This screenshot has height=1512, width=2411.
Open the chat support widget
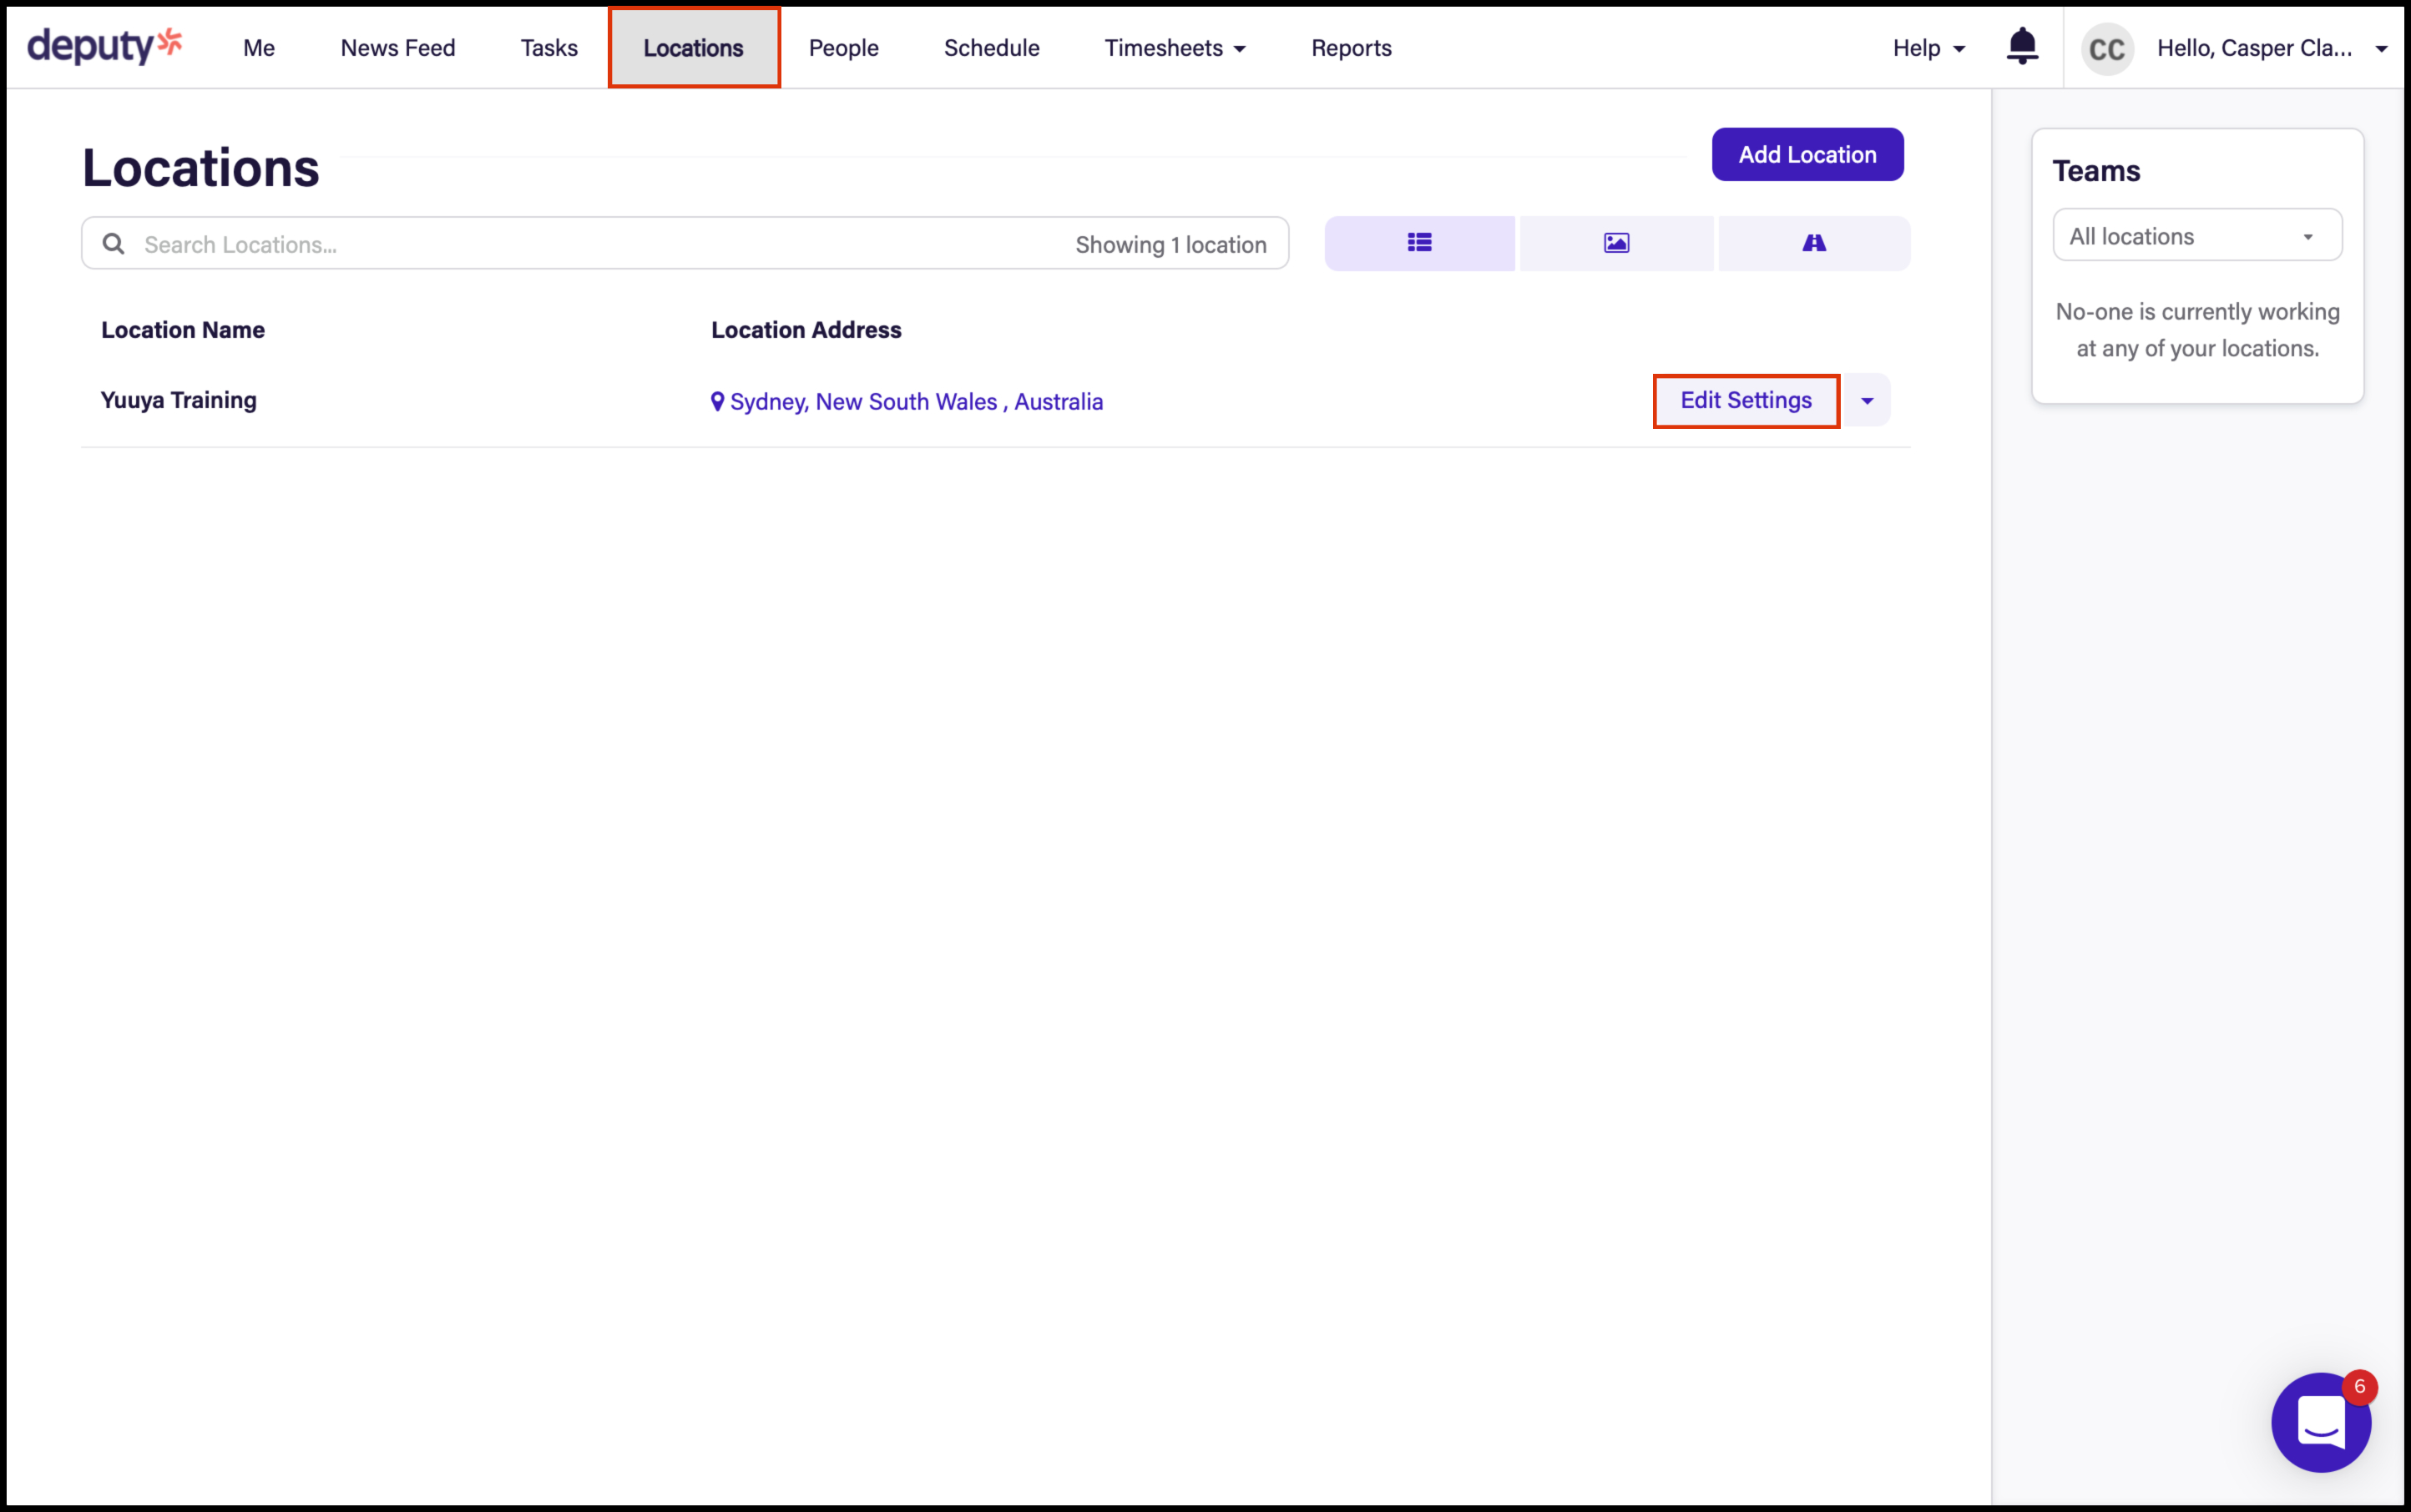[2320, 1421]
